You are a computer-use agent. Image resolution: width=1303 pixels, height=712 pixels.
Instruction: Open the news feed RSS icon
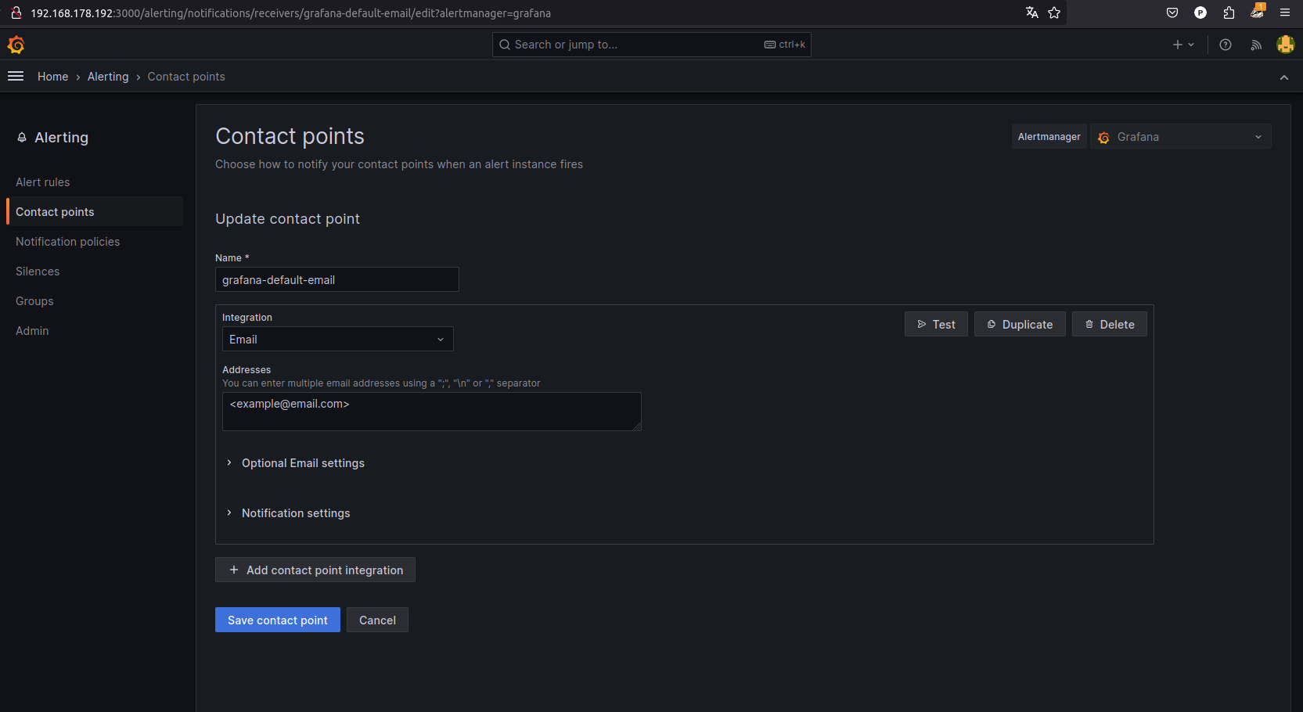1256,45
